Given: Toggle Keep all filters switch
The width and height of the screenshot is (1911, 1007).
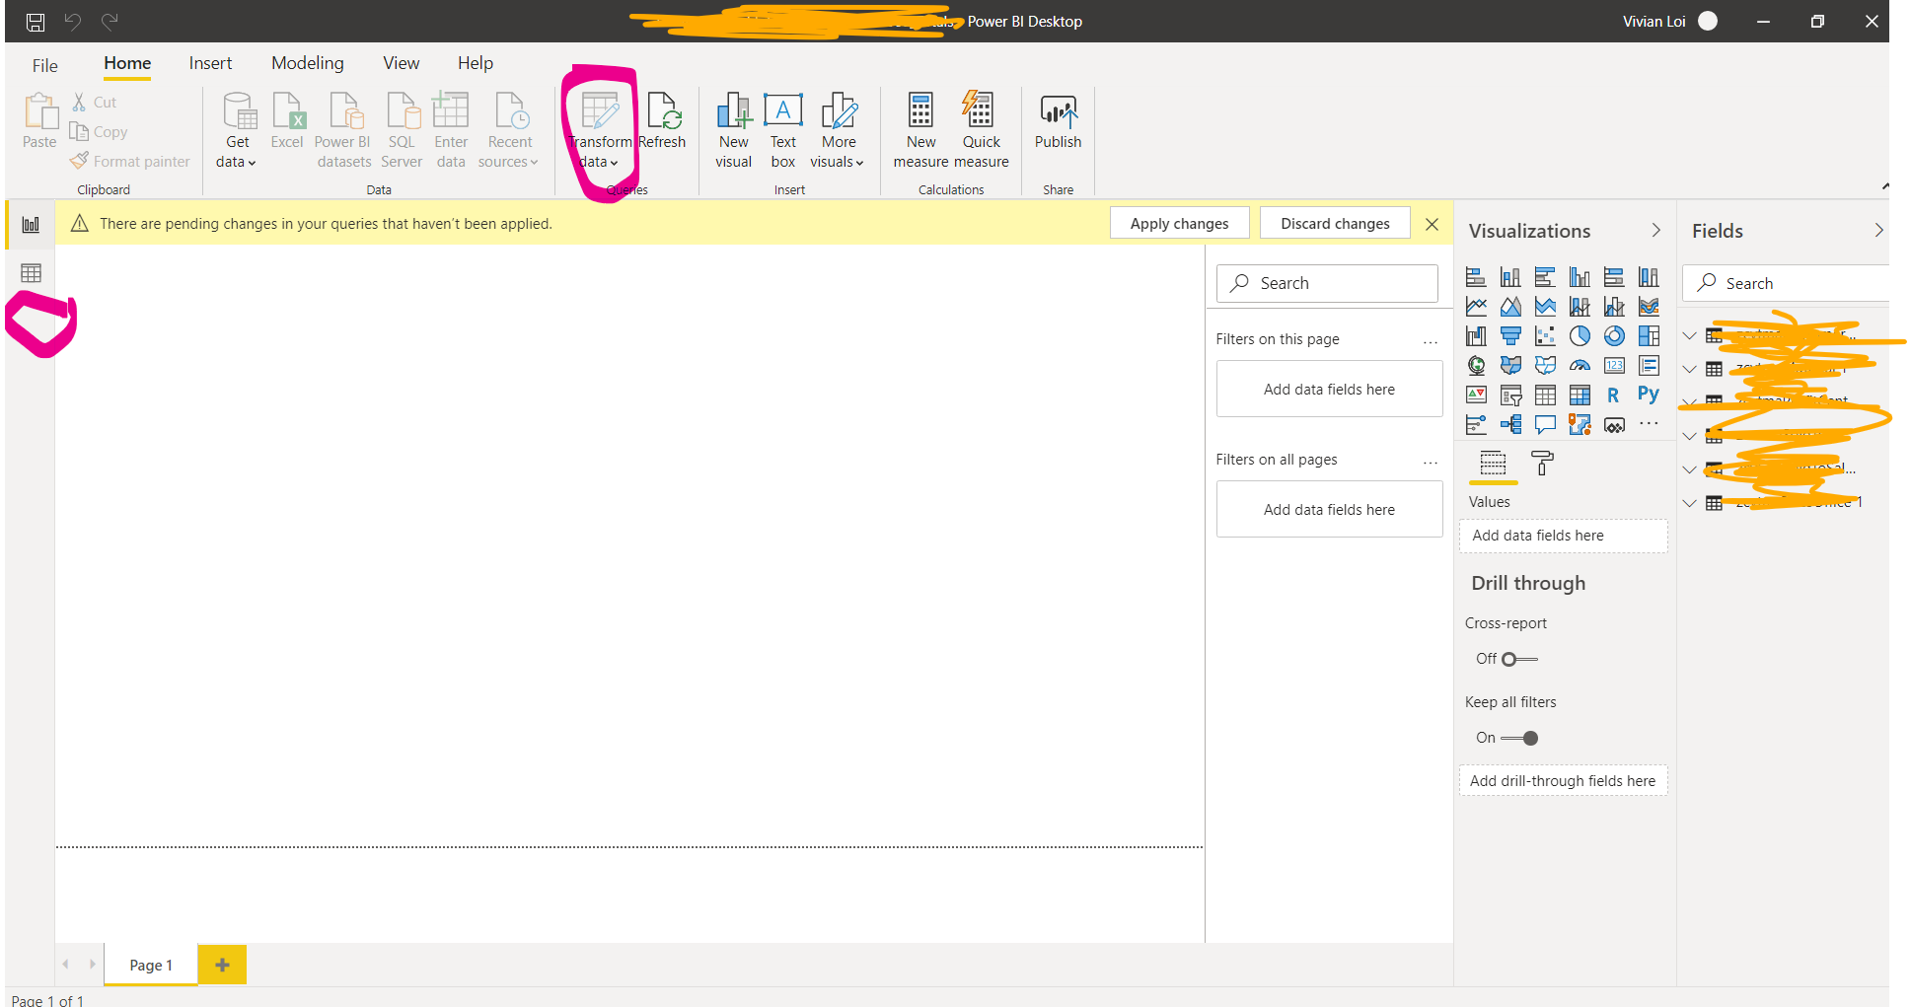Looking at the screenshot, I should [1519, 738].
